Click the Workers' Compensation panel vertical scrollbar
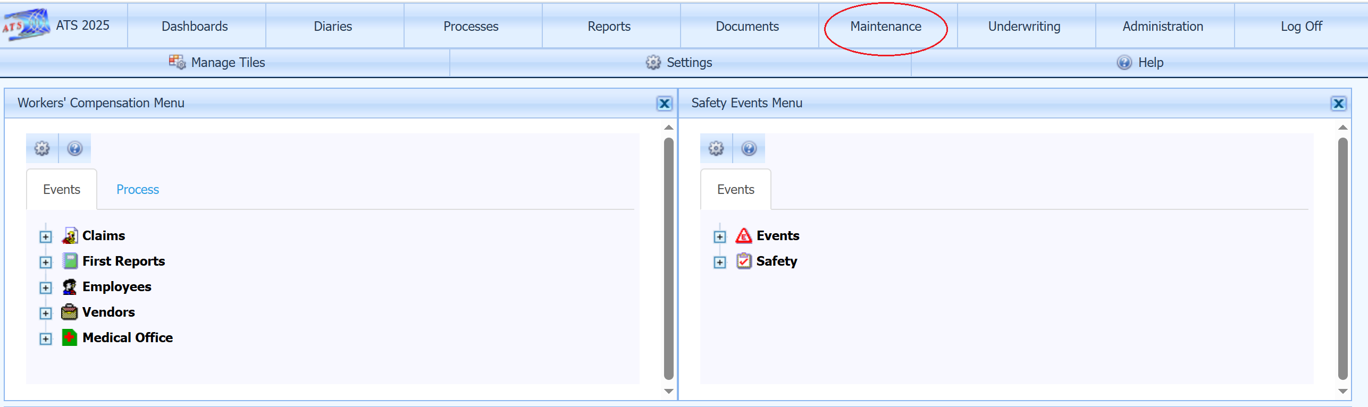This screenshot has width=1368, height=407. [x=669, y=258]
